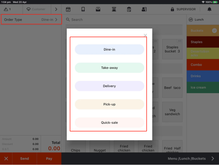Open the clipboard order list icon
Image resolution: width=219 pixels, height=165 pixels.
tap(129, 9)
